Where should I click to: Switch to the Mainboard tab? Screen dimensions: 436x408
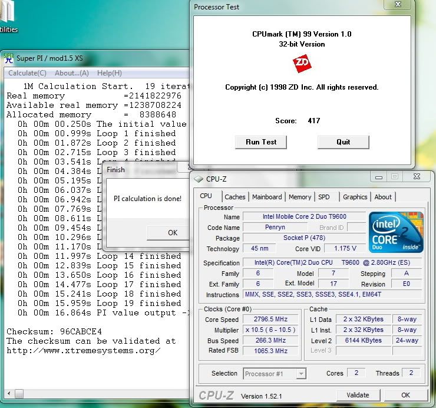point(267,197)
